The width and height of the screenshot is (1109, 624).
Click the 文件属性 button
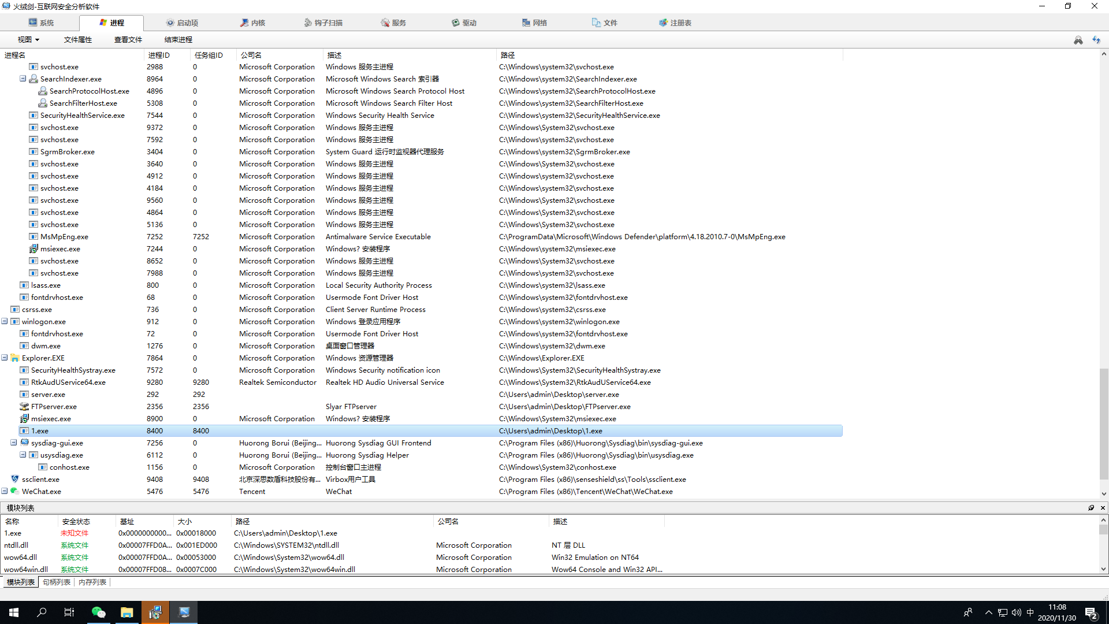(78, 40)
